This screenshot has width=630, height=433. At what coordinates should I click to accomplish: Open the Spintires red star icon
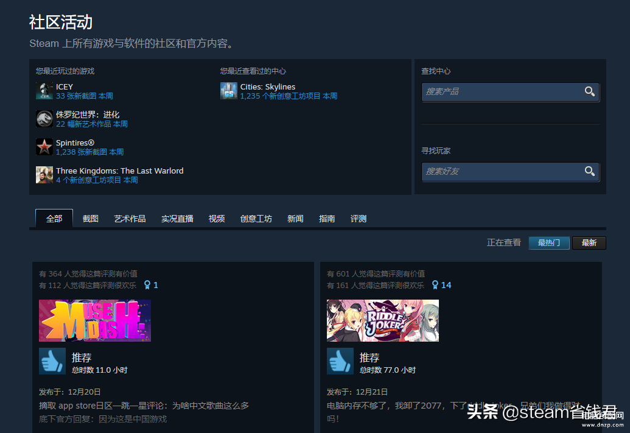point(44,147)
